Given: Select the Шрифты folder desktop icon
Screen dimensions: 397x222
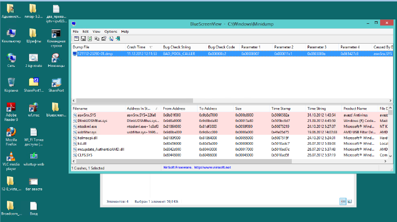Looking at the screenshot, I should 33,36.
